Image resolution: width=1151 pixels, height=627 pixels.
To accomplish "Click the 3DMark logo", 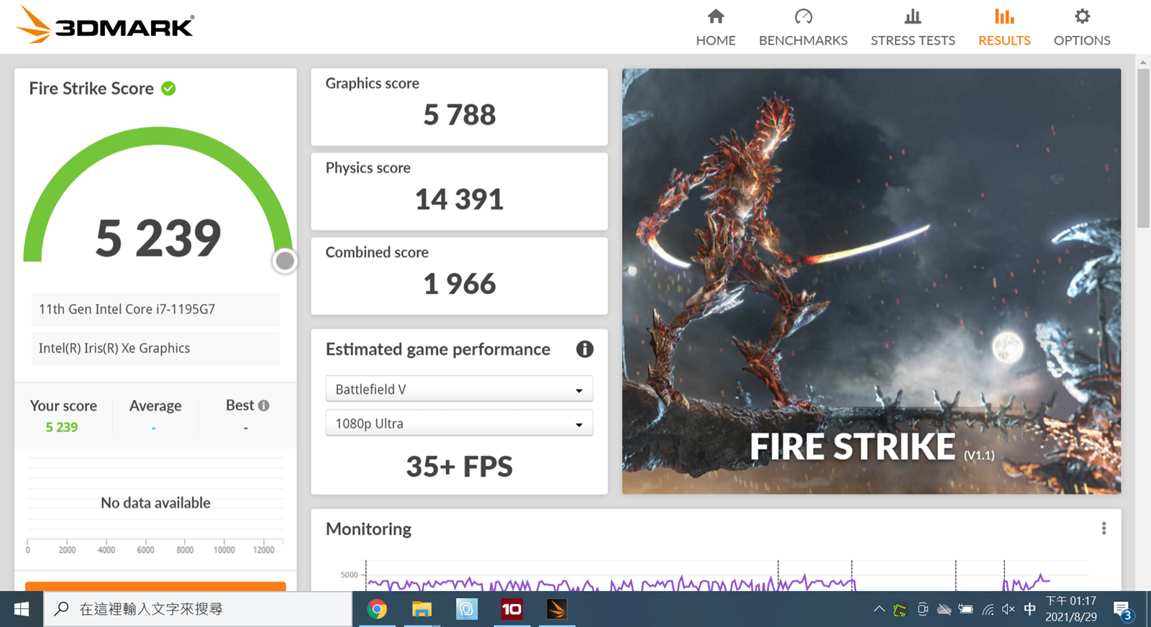I will pos(105,25).
